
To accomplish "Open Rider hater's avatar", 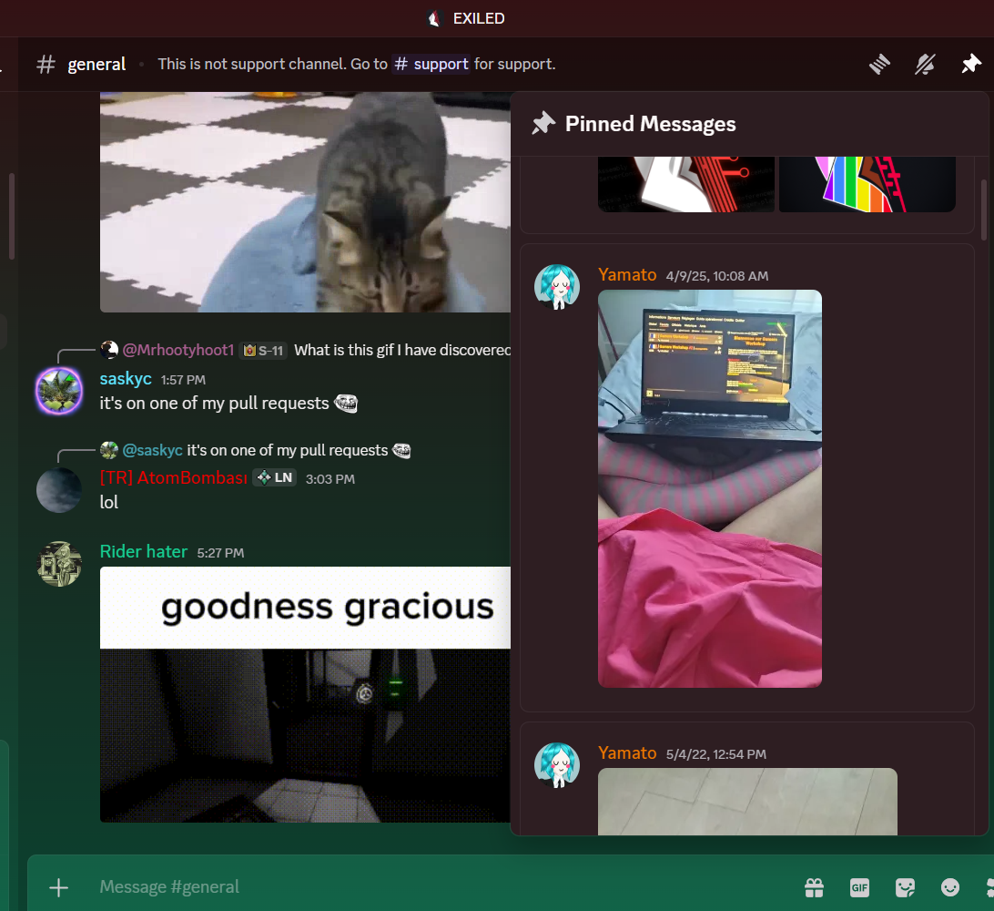I will tap(59, 564).
